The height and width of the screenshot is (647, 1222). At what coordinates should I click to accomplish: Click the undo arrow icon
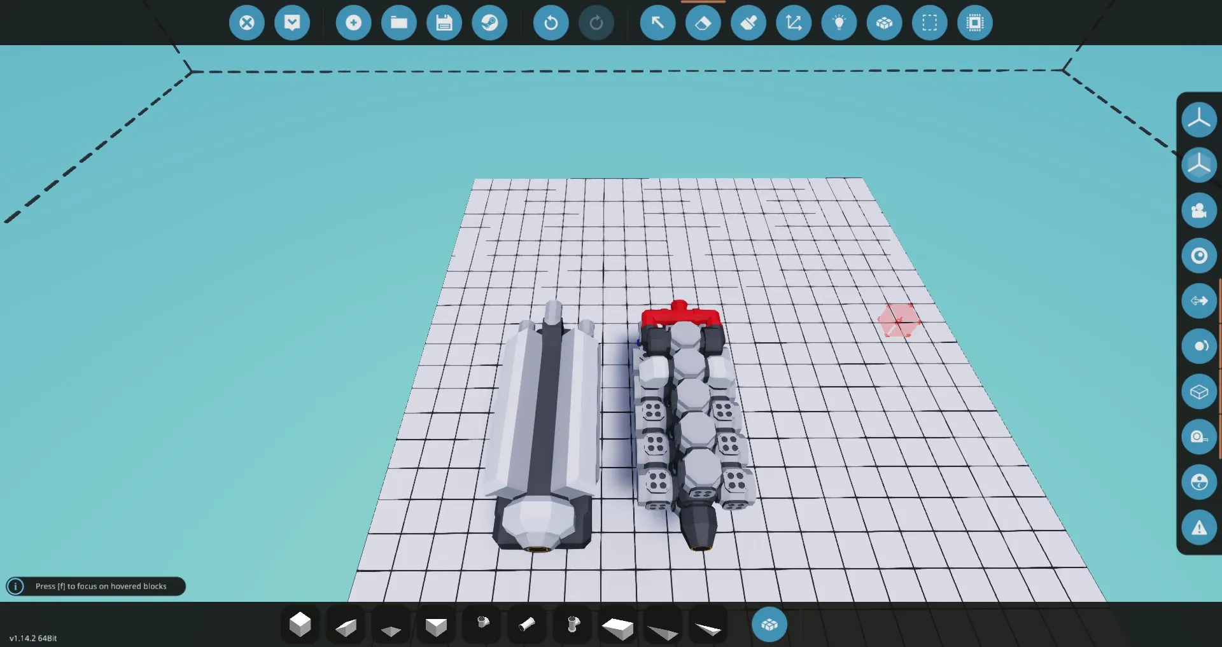551,23
